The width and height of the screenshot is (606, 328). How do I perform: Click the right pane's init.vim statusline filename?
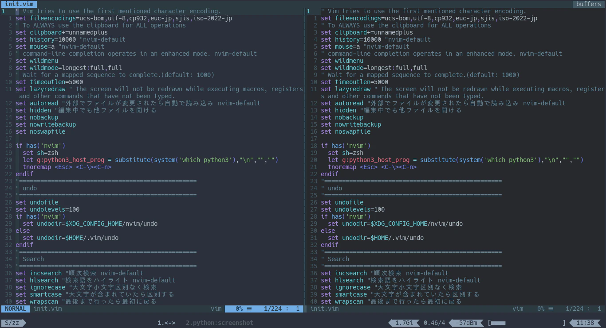pyautogui.click(x=324, y=309)
